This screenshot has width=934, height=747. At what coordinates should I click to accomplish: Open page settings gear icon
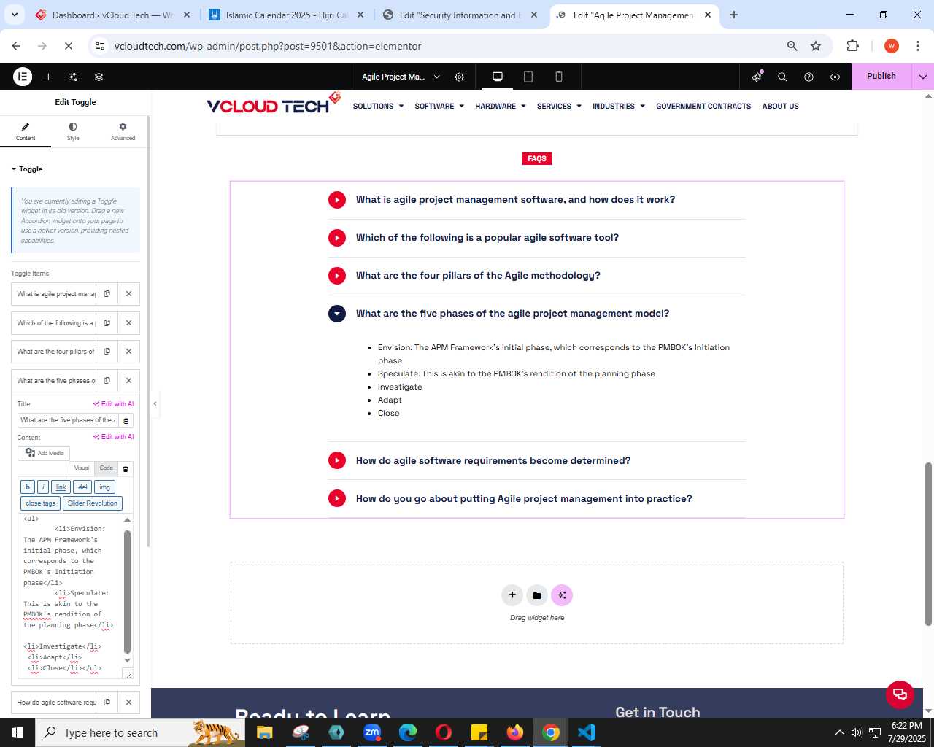(460, 77)
